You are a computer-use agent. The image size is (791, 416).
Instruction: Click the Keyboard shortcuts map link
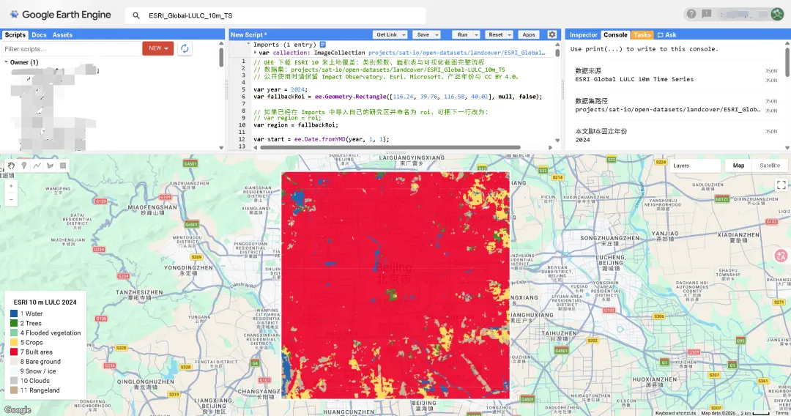coord(675,413)
